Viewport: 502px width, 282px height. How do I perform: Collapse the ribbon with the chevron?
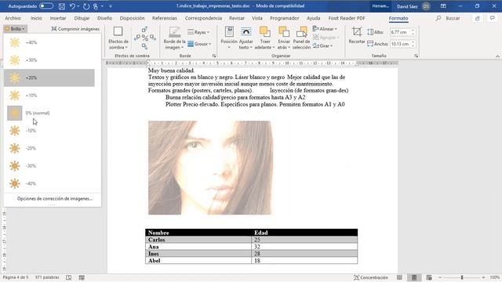tap(497, 56)
